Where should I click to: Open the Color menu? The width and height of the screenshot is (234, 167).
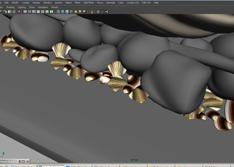coord(121,3)
